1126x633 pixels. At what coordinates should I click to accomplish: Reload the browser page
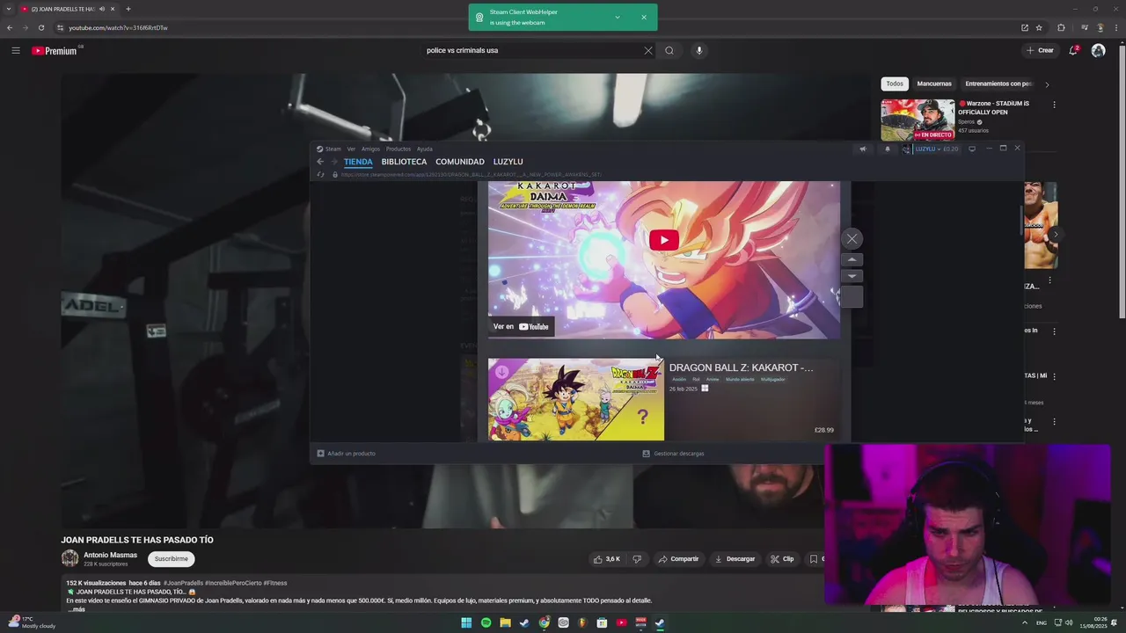click(40, 27)
